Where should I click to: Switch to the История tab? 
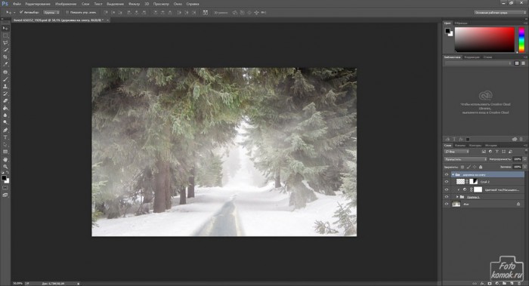pos(491,145)
